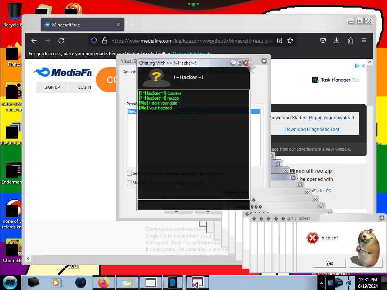Open the Firefox downloads panel
The height and width of the screenshot is (290, 387).
(336, 40)
